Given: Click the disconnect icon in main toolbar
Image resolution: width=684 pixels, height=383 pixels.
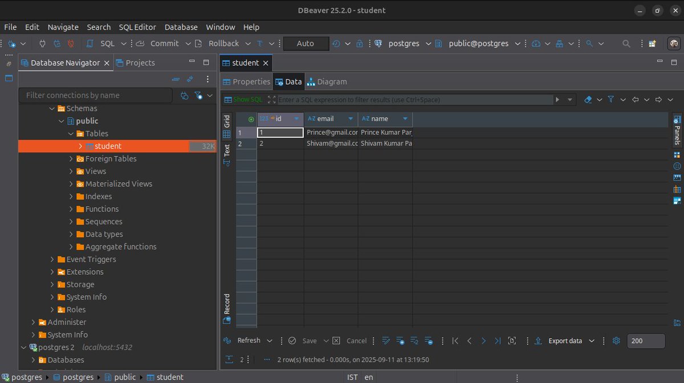Looking at the screenshot, I should [x=71, y=43].
